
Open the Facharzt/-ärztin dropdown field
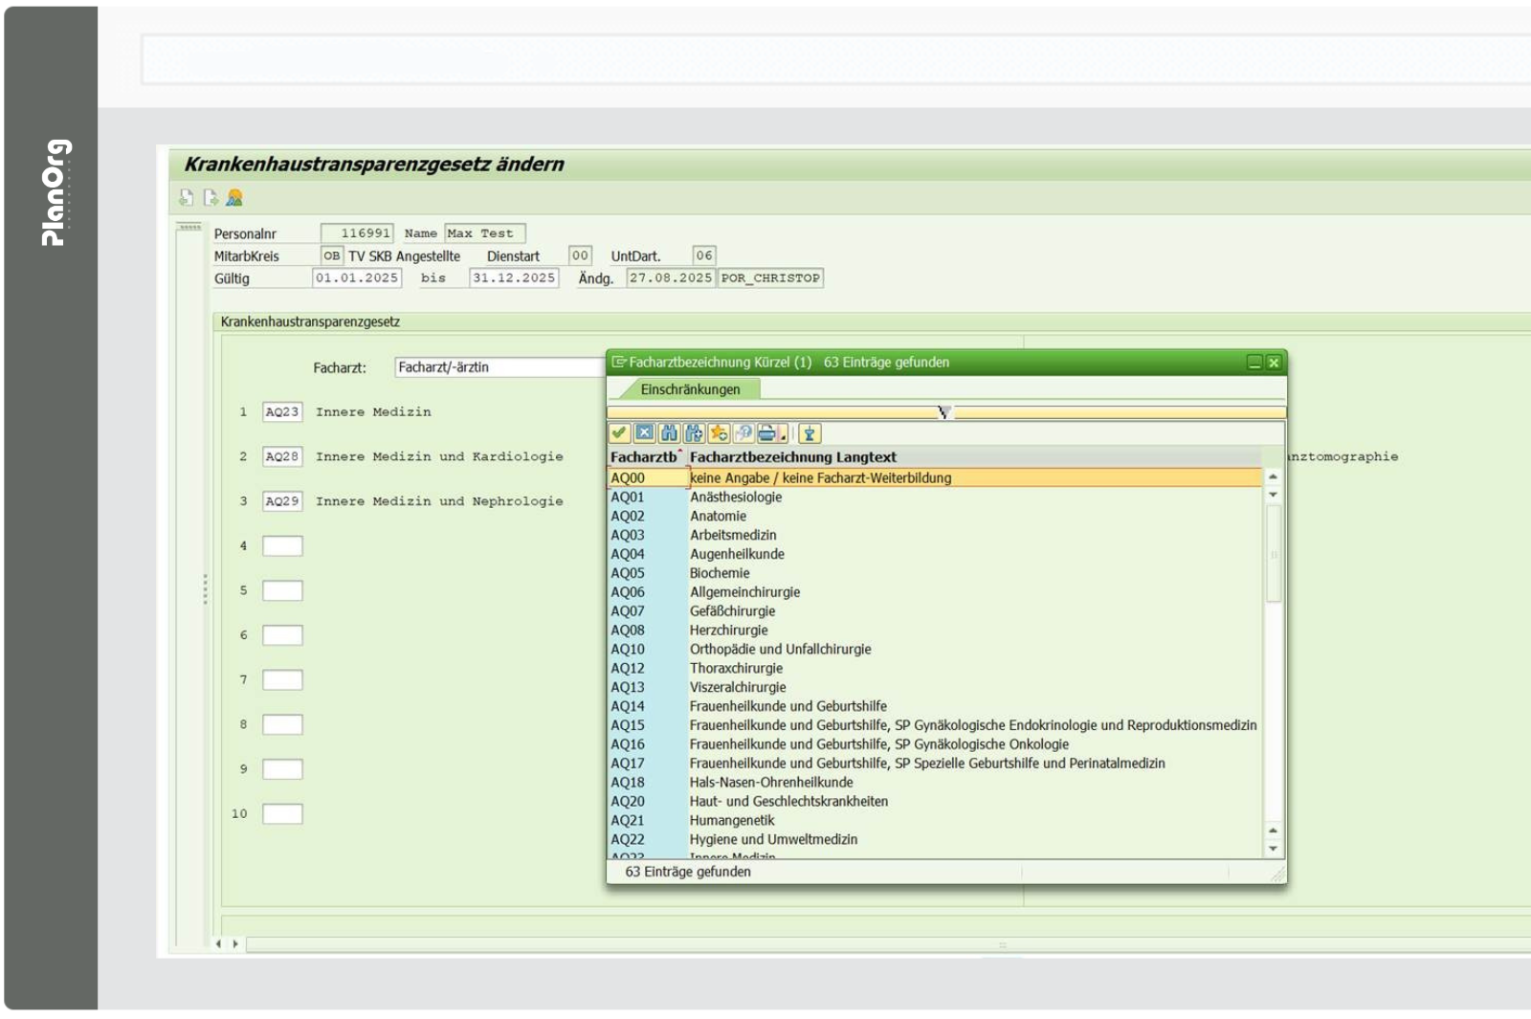[499, 367]
